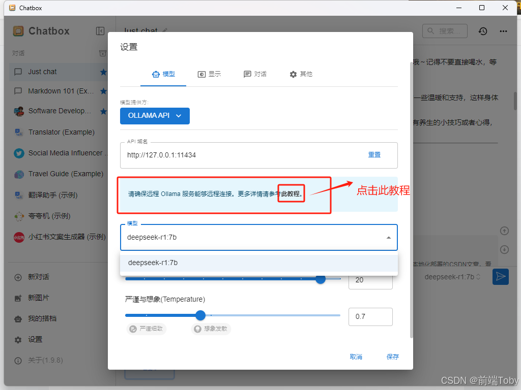Screen dimensions: 521x390
Task: Switch to the 模型 settings tab
Action: (163, 74)
